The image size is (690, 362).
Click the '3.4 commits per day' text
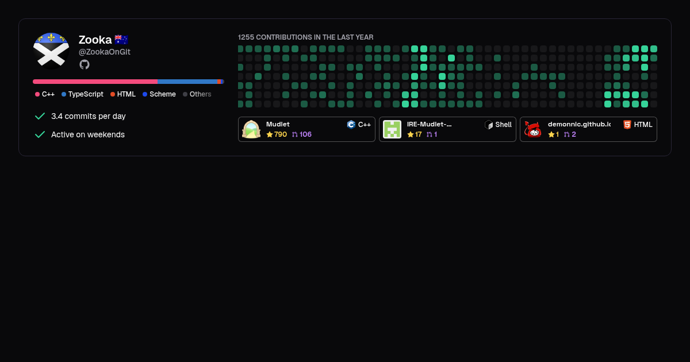pos(89,116)
